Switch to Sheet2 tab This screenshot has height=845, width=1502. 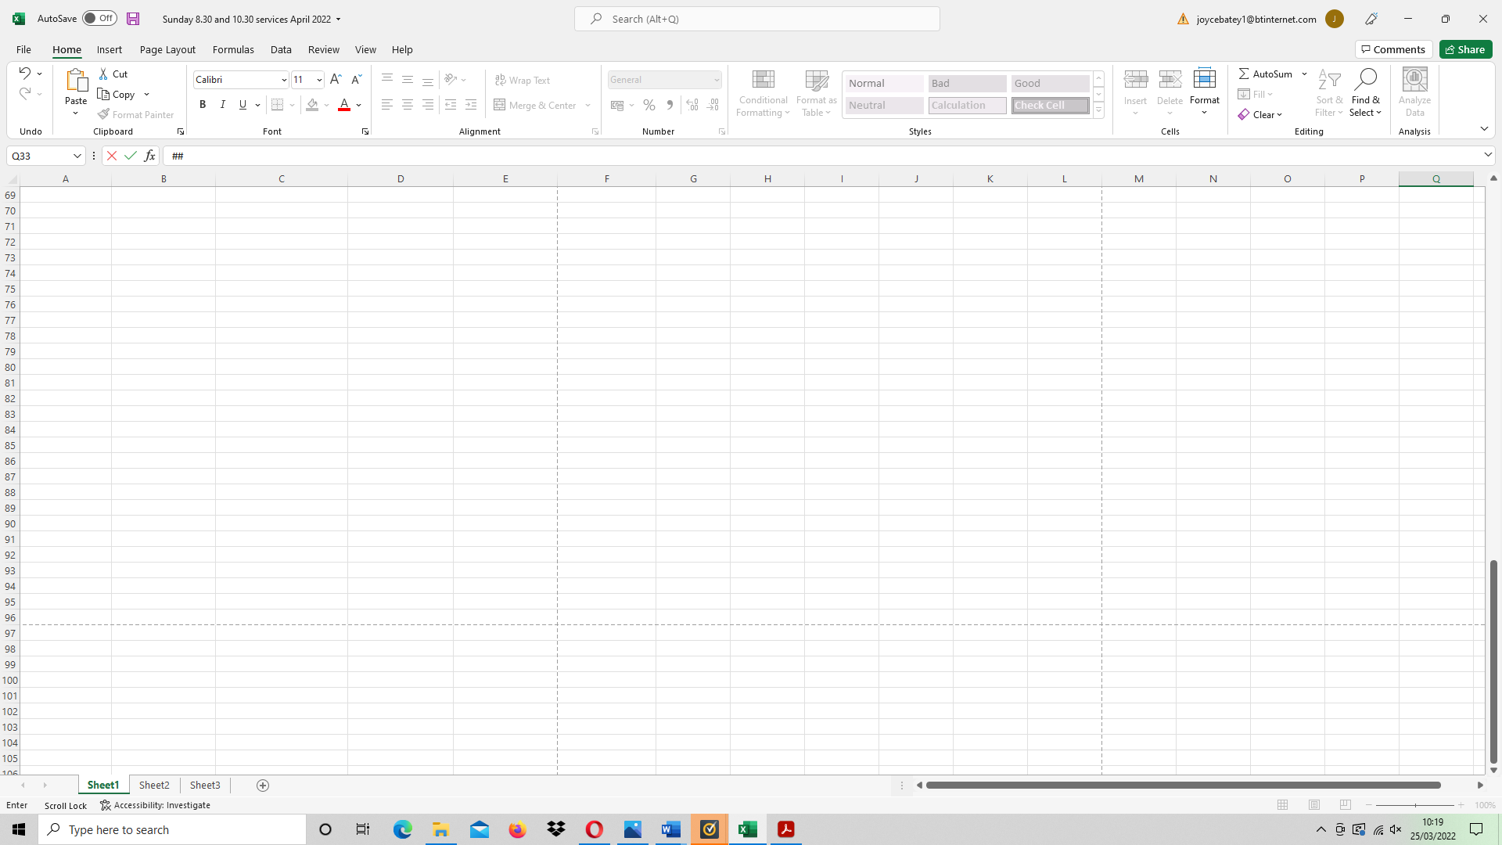click(x=154, y=785)
